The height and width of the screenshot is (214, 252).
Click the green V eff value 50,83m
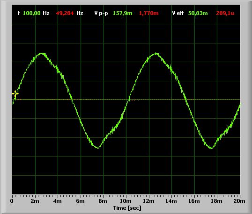198,13
